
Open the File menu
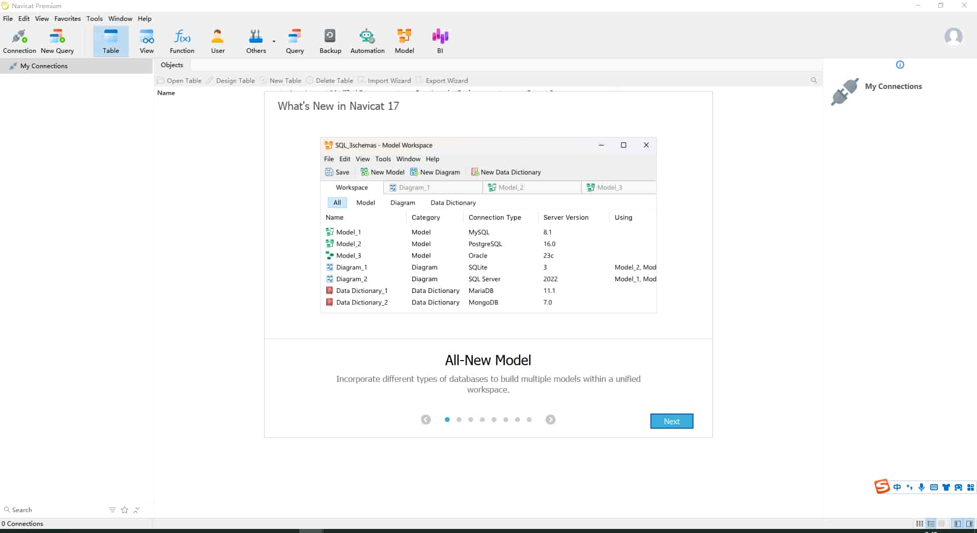[8, 18]
